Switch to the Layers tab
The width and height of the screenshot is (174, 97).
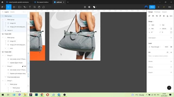coord(7,12)
